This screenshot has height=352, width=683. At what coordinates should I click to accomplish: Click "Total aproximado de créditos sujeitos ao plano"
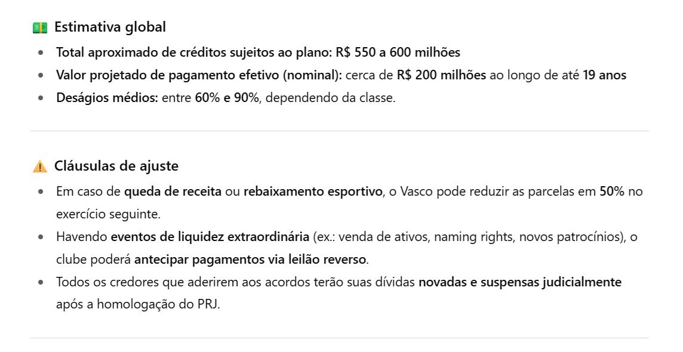193,53
